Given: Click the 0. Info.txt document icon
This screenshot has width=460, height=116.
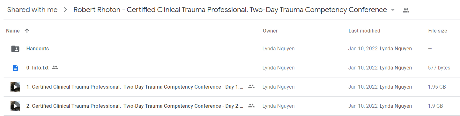Looking at the screenshot, I should pos(15,68).
